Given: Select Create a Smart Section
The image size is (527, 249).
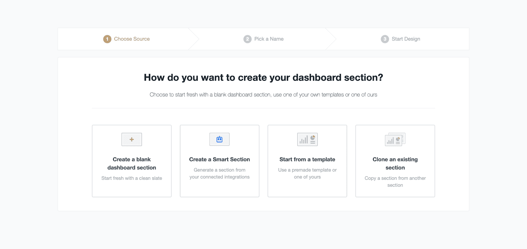Looking at the screenshot, I should [x=219, y=161].
